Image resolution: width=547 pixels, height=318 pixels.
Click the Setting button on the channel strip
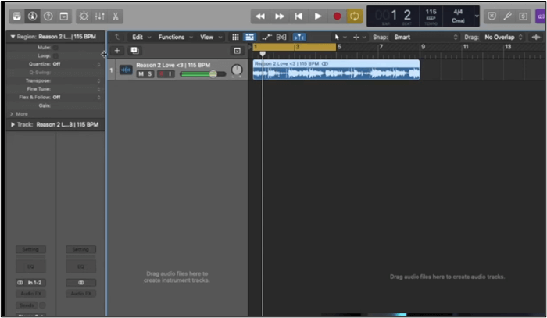pos(30,249)
